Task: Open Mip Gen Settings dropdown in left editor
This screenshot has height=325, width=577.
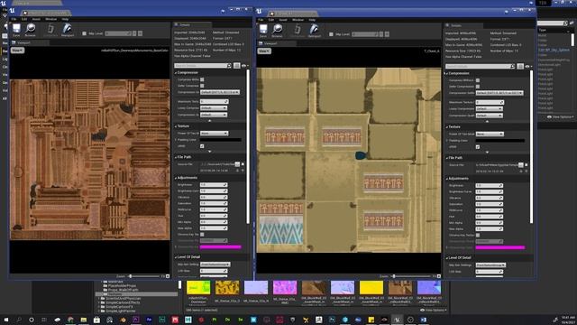Action: coord(215,265)
